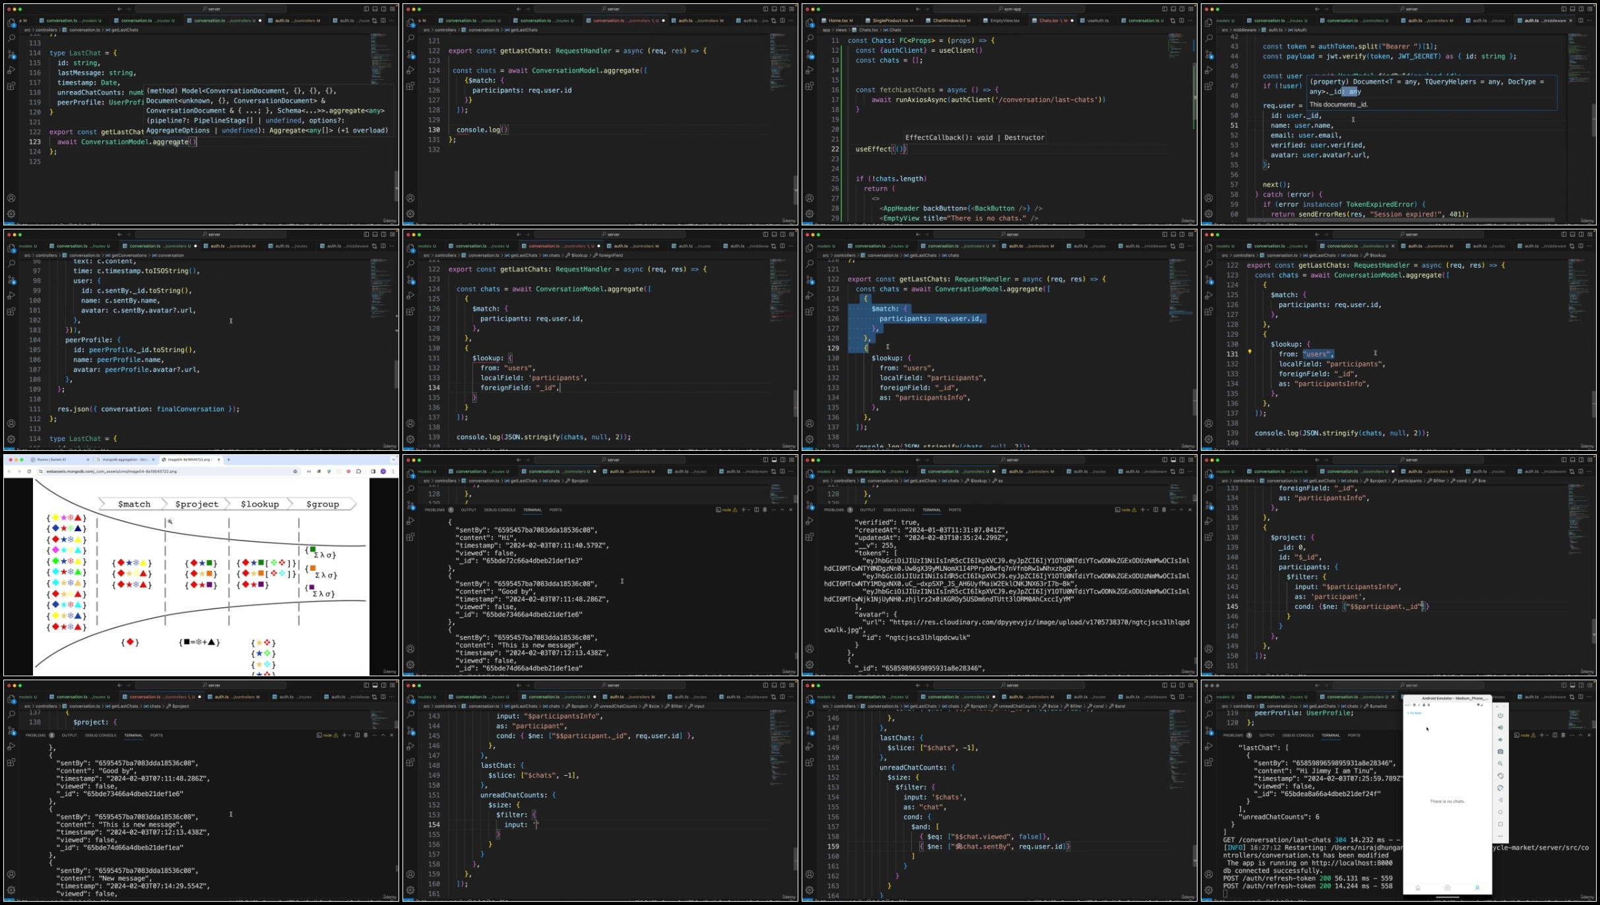Maximize terminal panel chevron beside the Android emulator

1580,735
